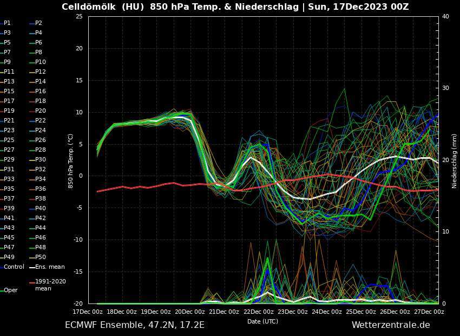Click the 17Dec 00z date tick label
This screenshot has width=460, height=336.
[x=88, y=312]
